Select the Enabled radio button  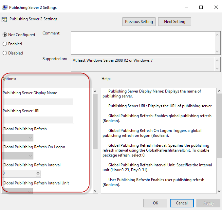click(5, 44)
